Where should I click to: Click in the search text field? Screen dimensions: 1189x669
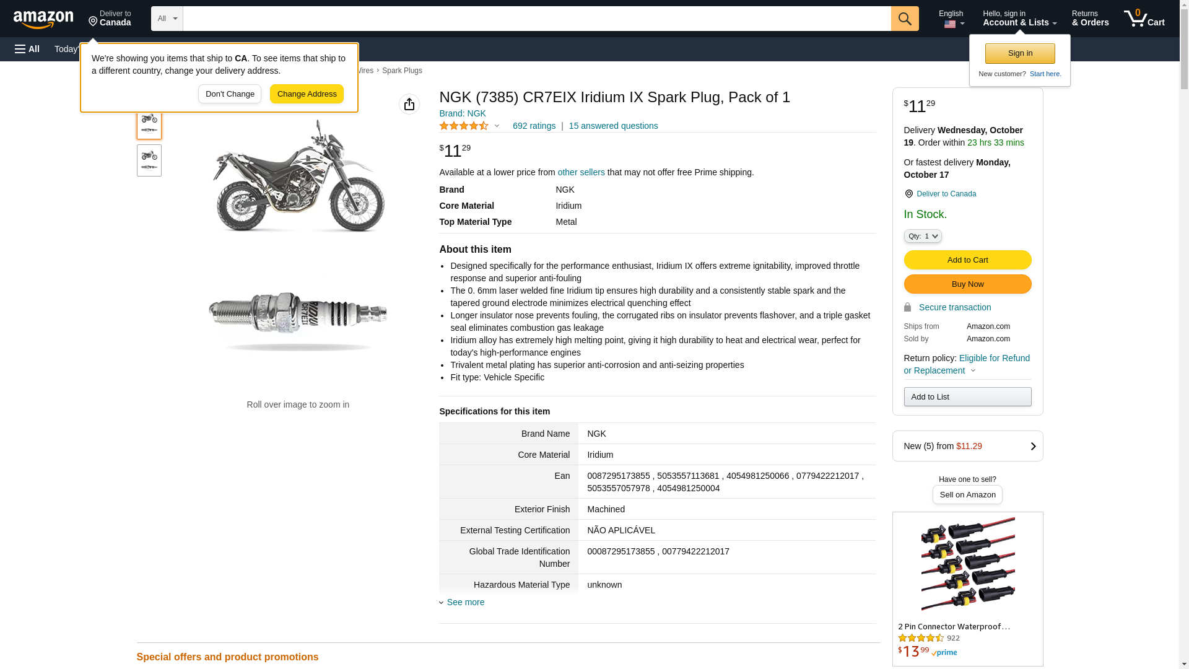pos(536,19)
